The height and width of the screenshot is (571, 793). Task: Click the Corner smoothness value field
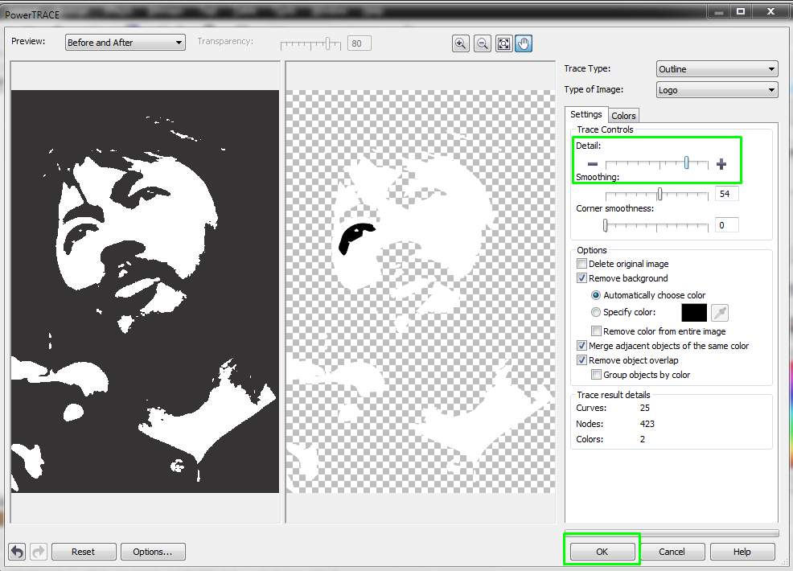[x=726, y=225]
